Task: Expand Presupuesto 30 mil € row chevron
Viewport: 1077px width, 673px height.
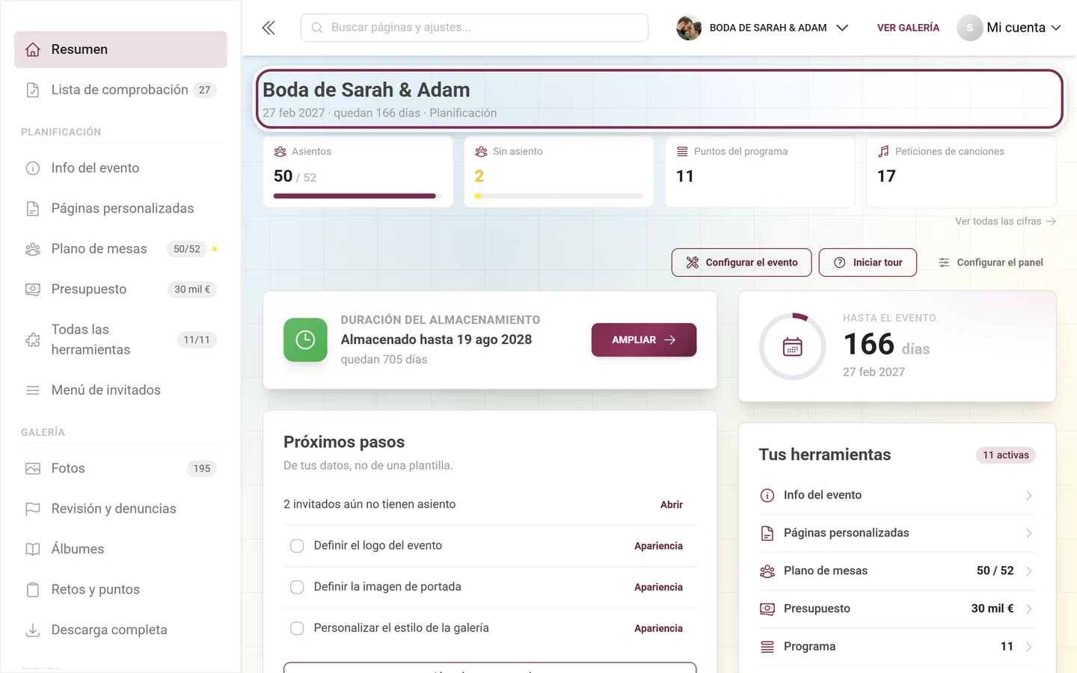Action: (1029, 609)
